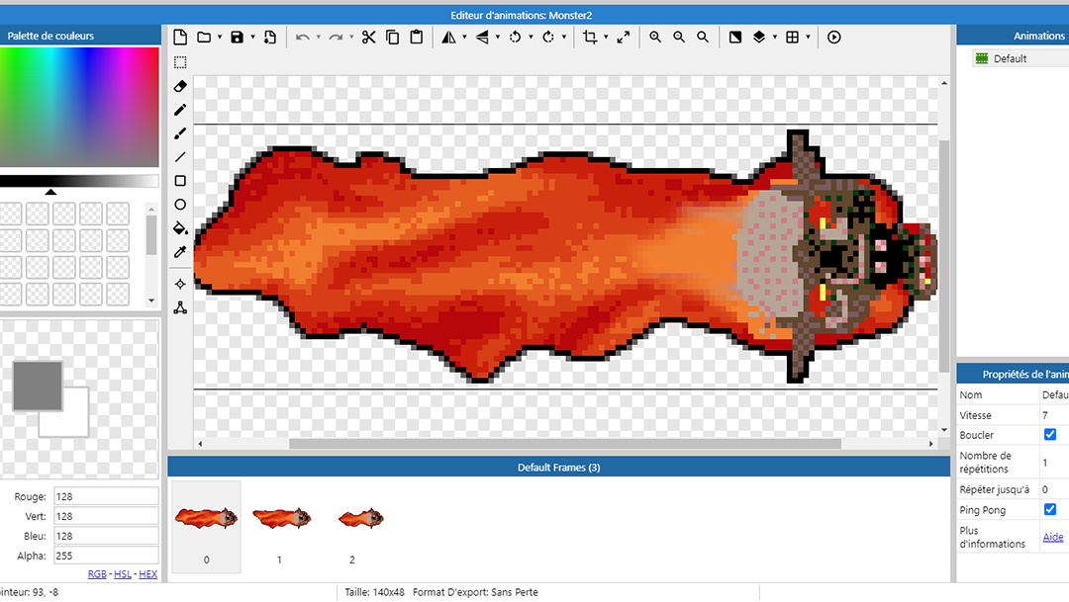Image resolution: width=1069 pixels, height=602 pixels.
Task: Click the undo arrow icon
Action: coord(303,38)
